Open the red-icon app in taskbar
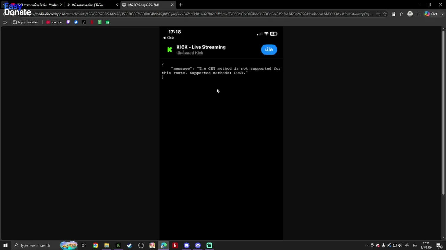Image resolution: width=446 pixels, height=250 pixels. (x=175, y=245)
